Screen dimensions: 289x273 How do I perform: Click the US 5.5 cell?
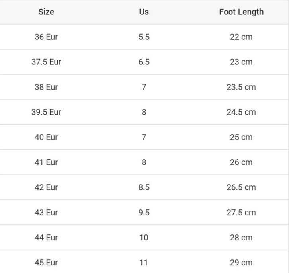[144, 37]
